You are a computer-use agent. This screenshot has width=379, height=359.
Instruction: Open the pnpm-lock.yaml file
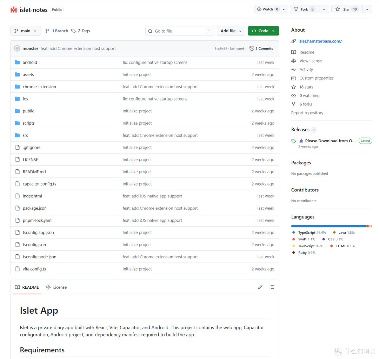(x=38, y=220)
